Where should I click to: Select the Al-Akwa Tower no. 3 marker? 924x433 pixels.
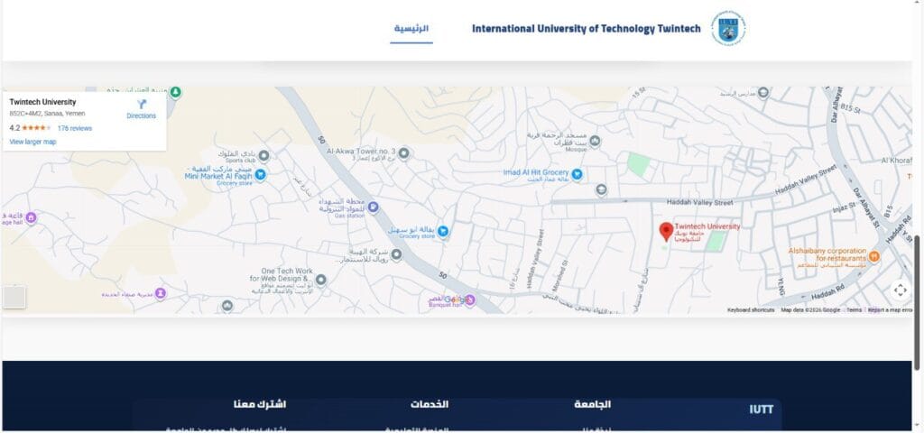(403, 153)
